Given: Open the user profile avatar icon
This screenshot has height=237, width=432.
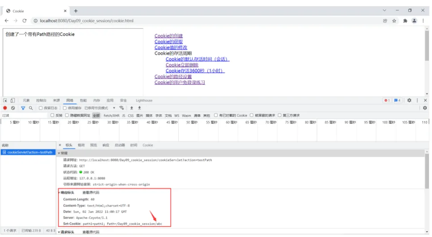Looking at the screenshot, I should point(414,20).
